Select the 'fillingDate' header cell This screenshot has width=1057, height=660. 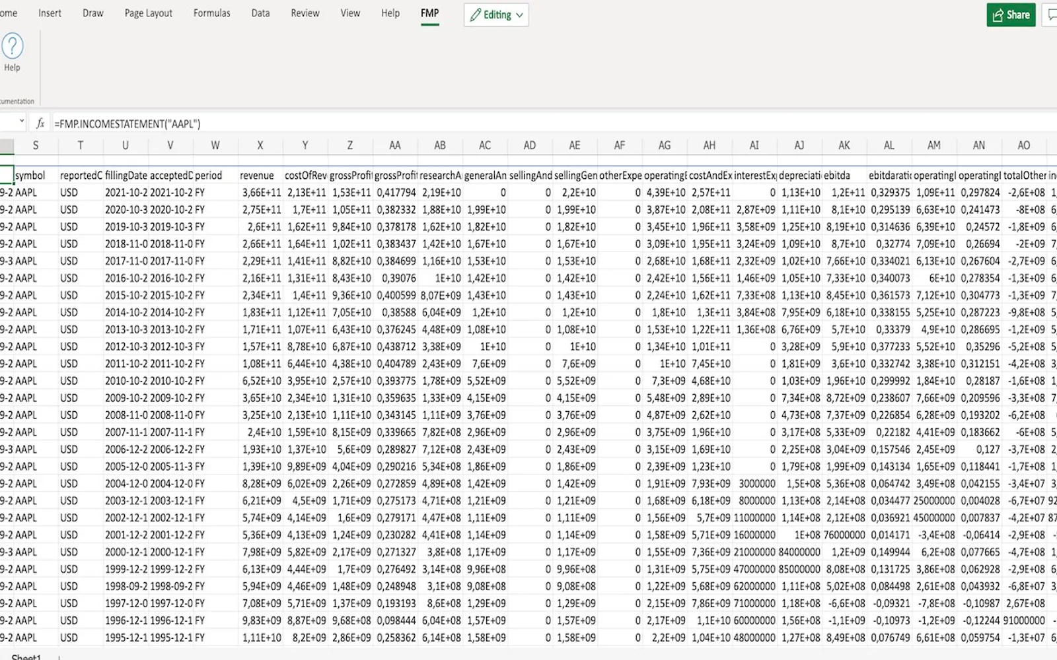tap(126, 175)
